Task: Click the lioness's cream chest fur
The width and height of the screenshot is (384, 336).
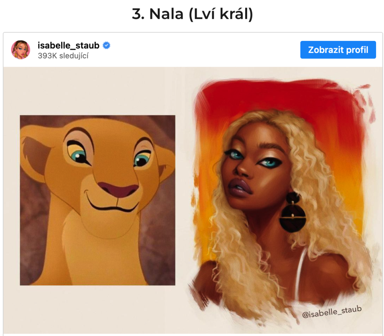Action: tap(98, 259)
